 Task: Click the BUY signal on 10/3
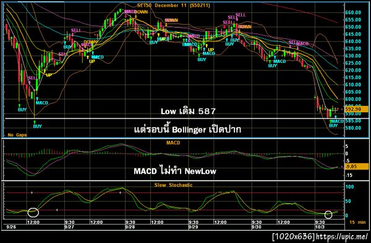click(x=333, y=126)
